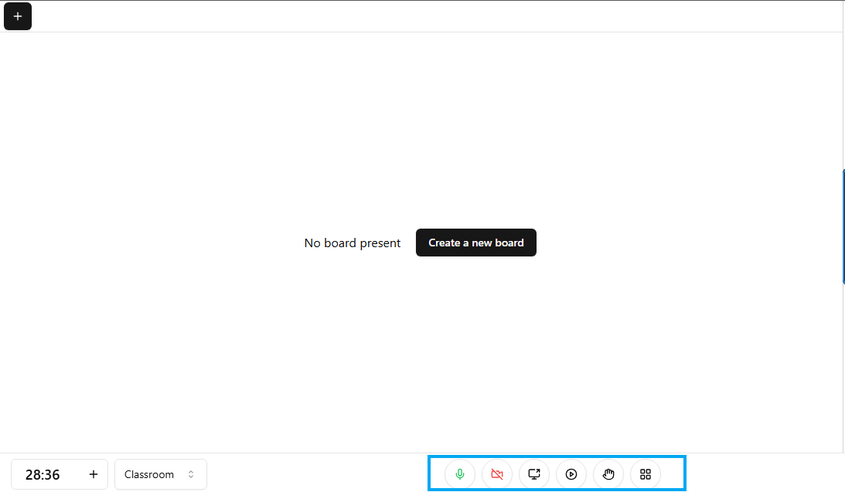
Task: Click the bottom bar right of the grid icon
Action: pos(758,473)
